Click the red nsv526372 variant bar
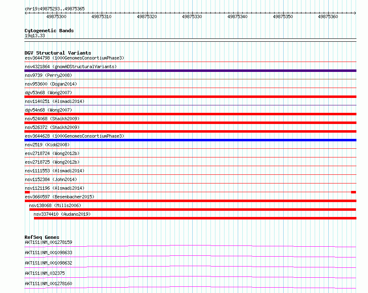Image resolution: width=368 pixels, height=293 pixels. click(x=190, y=131)
